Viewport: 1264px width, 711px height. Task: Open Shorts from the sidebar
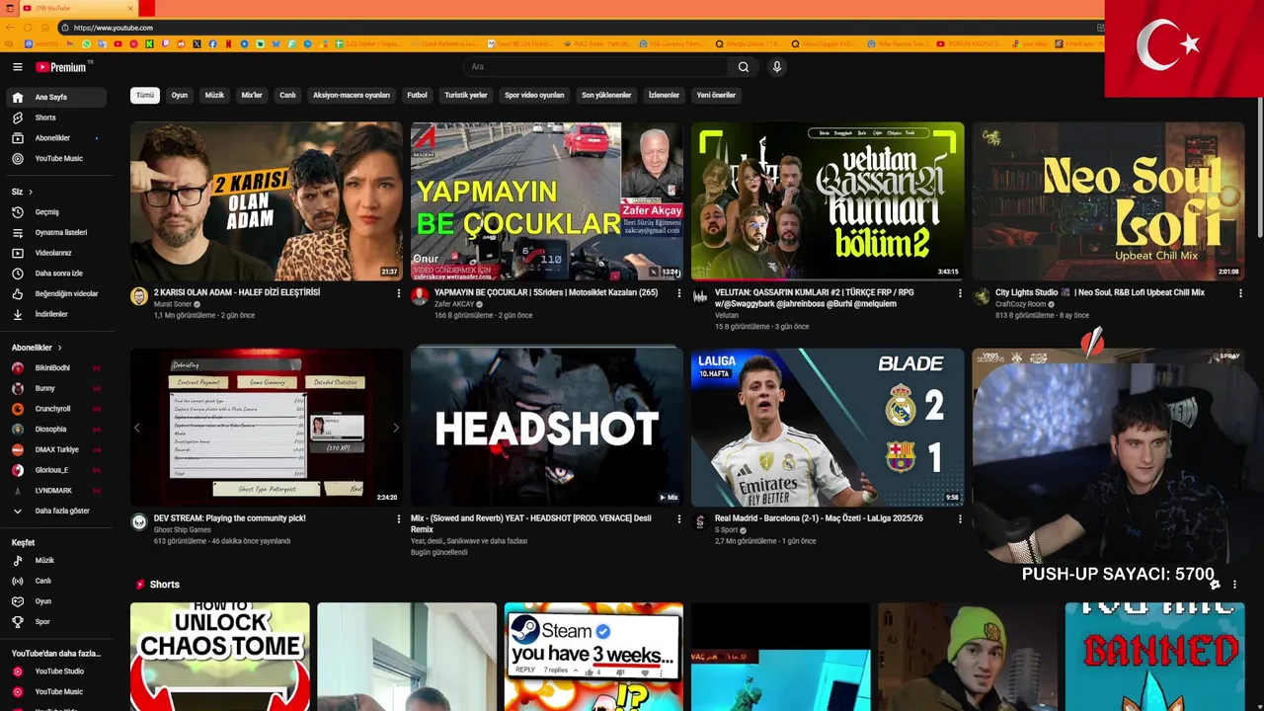click(58, 118)
